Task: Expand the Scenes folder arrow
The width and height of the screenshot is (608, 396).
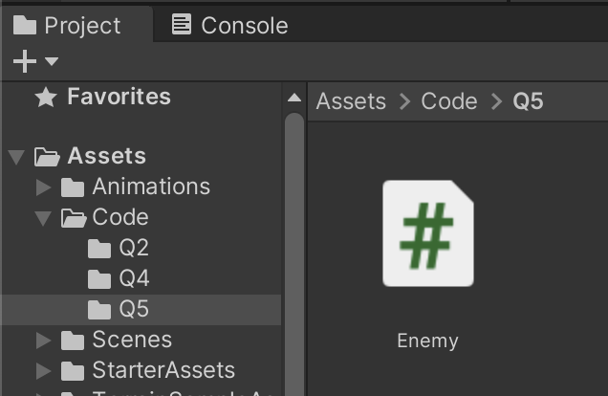Action: [x=43, y=340]
